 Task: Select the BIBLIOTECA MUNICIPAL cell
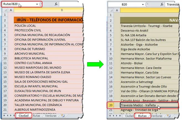click(x=48, y=58)
